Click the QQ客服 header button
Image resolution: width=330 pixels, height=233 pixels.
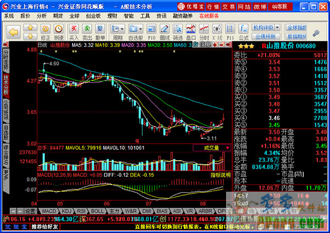pyautogui.click(x=280, y=7)
